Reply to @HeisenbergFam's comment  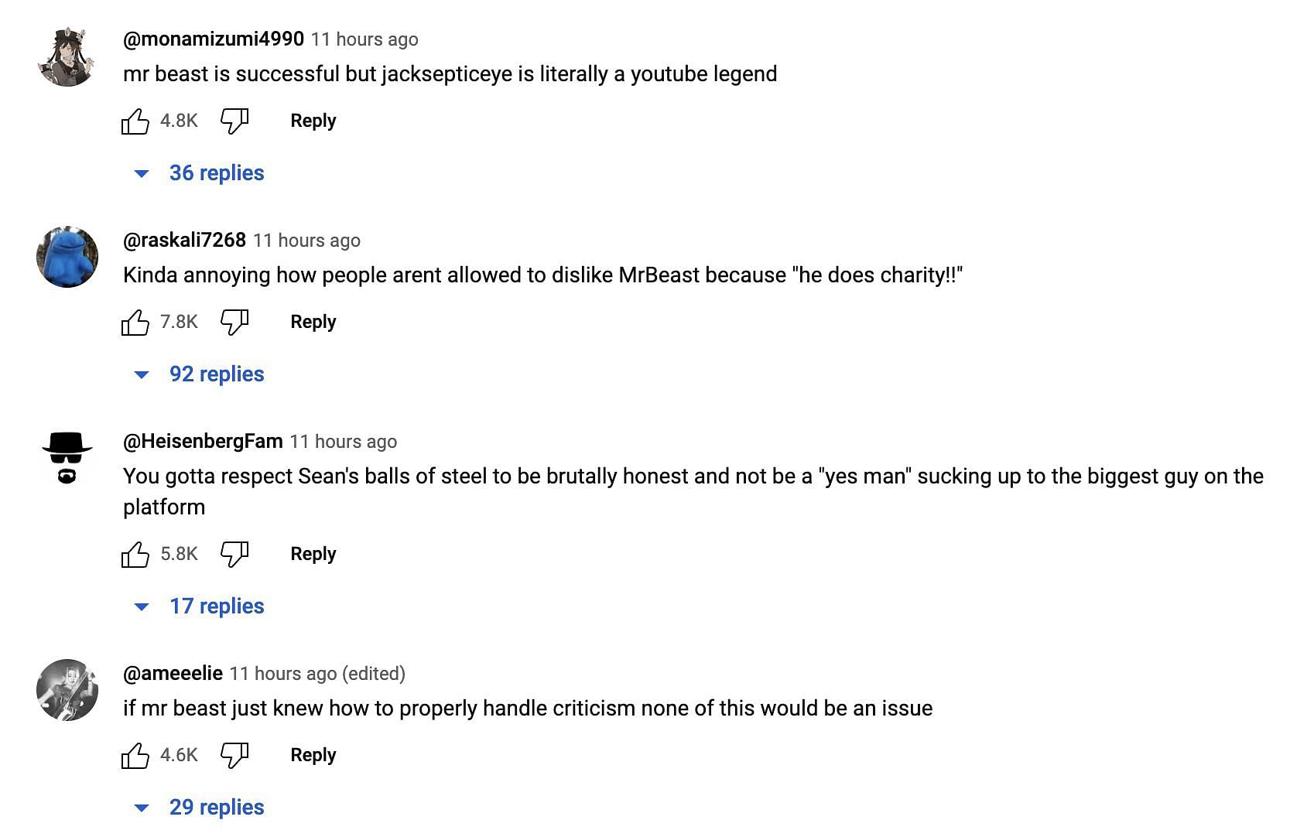[x=313, y=554]
